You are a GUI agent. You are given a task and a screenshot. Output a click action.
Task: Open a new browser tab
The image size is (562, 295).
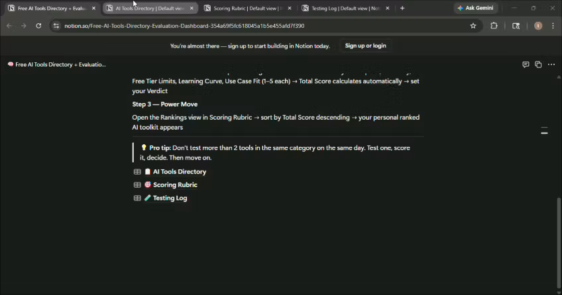click(402, 8)
